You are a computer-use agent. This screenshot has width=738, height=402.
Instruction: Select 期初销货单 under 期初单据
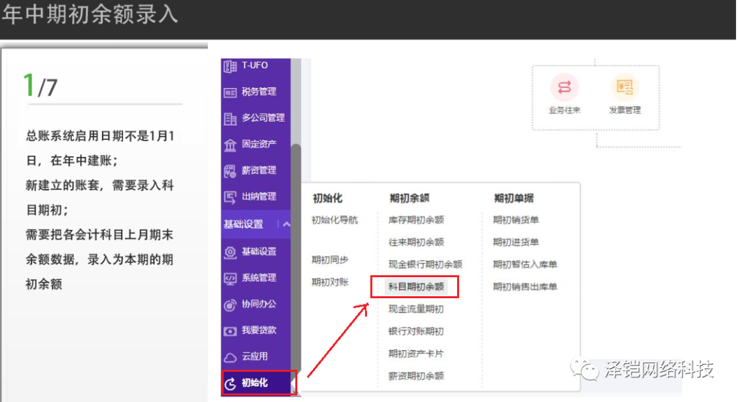pos(516,220)
